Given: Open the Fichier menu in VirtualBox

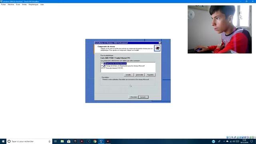Looking at the screenshot, I should [3, 4].
